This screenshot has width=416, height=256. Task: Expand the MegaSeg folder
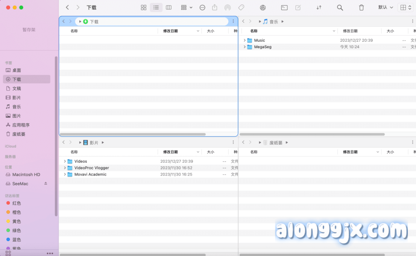point(245,47)
